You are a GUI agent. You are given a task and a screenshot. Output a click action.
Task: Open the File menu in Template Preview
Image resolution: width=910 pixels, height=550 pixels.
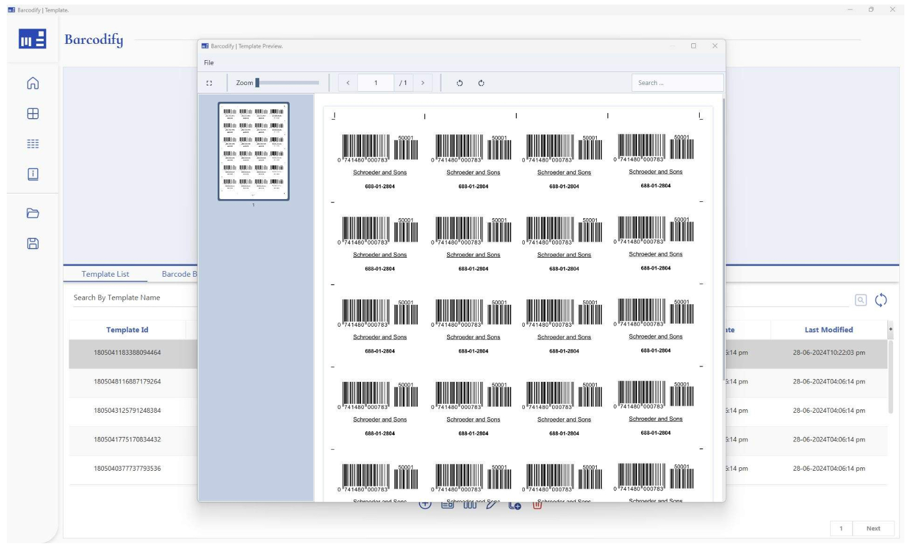(209, 63)
